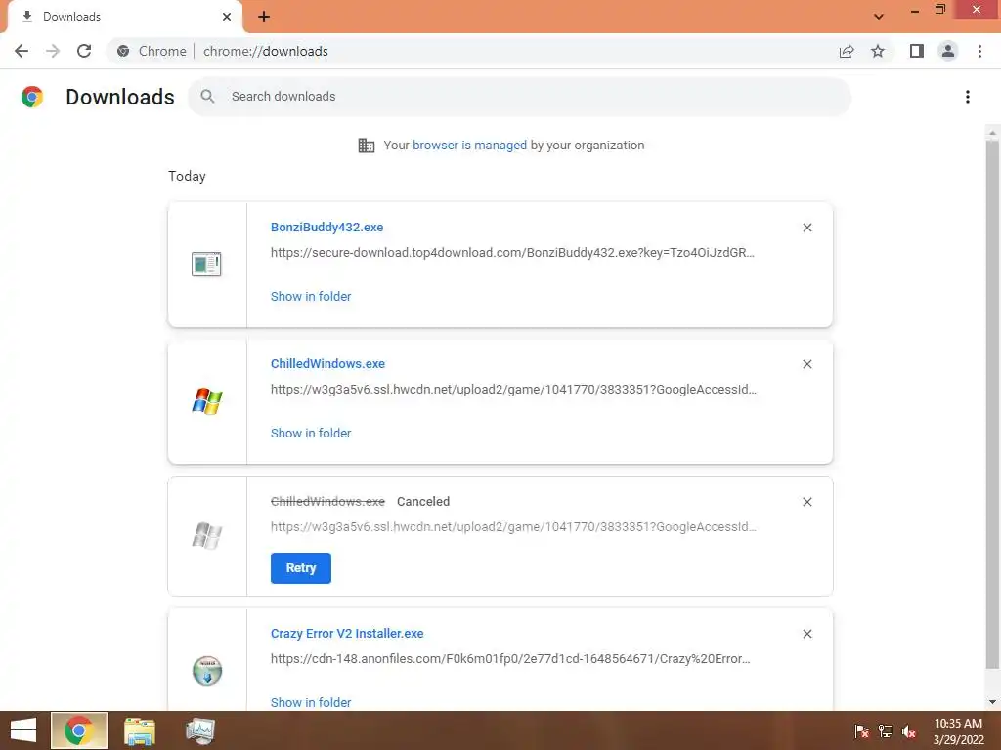
Task: Click the Chrome taskbar icon
Action: (x=78, y=730)
